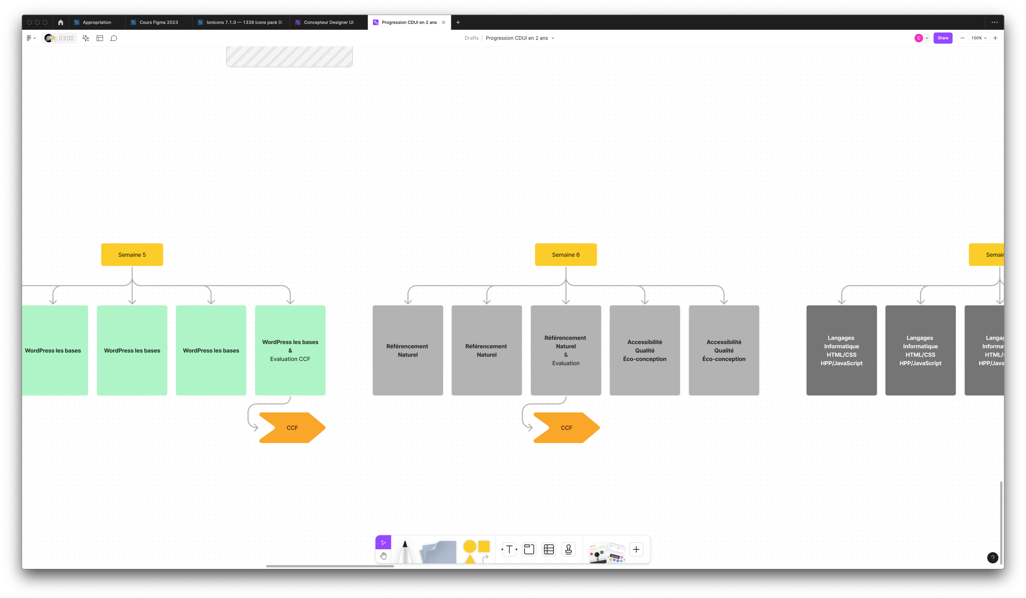Image resolution: width=1026 pixels, height=598 pixels.
Task: Click the purple Share button
Action: coord(943,38)
